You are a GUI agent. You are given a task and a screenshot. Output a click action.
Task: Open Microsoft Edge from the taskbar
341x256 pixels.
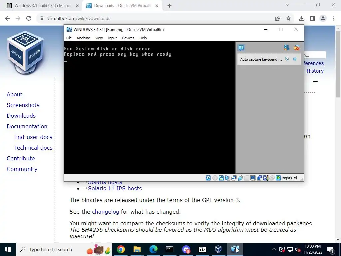[153, 249]
